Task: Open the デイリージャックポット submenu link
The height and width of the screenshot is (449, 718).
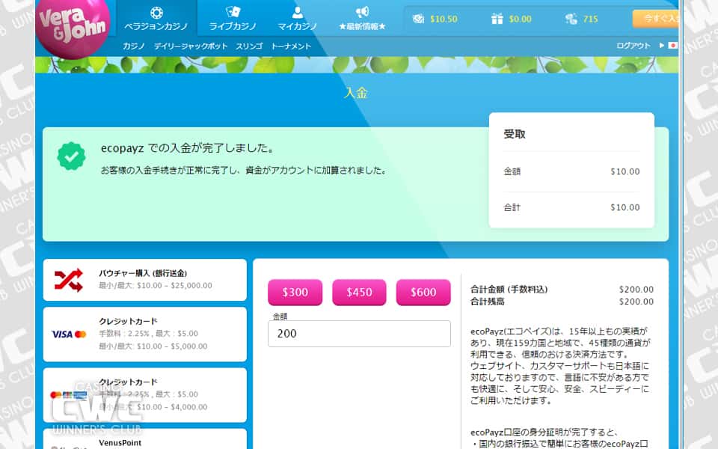Action: (x=191, y=46)
